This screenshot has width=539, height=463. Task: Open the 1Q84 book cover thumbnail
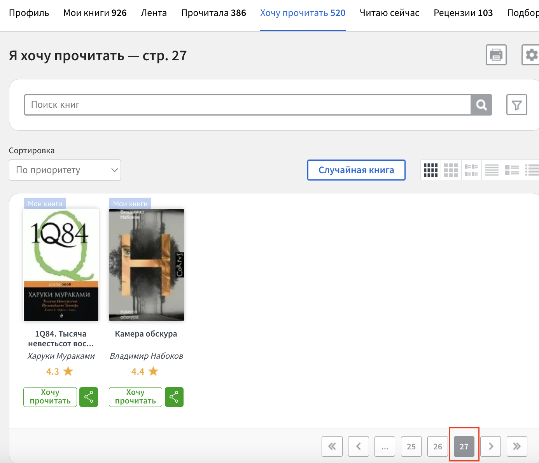(61, 265)
